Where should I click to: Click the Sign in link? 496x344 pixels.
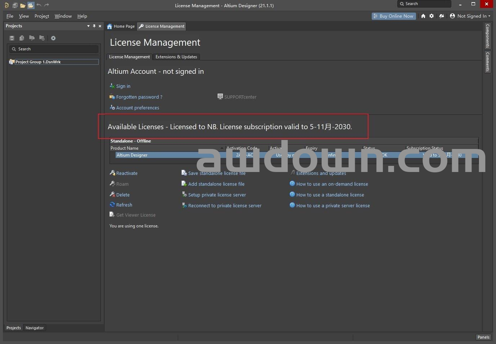(123, 86)
